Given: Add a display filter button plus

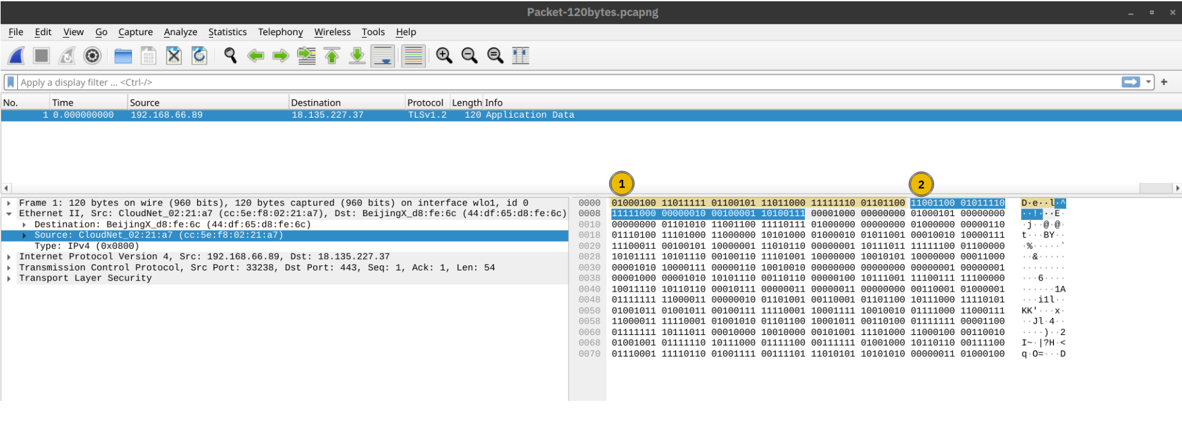Looking at the screenshot, I should 1164,82.
